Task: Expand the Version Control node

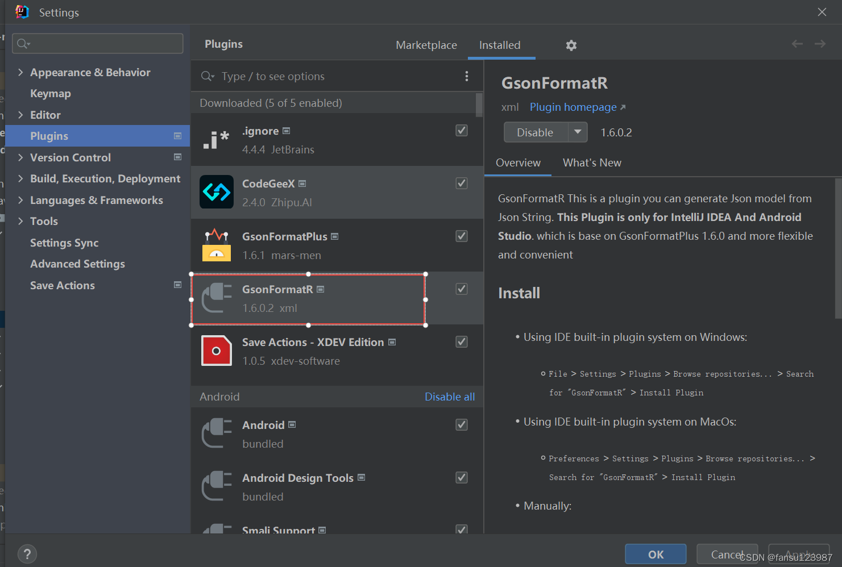Action: [20, 157]
